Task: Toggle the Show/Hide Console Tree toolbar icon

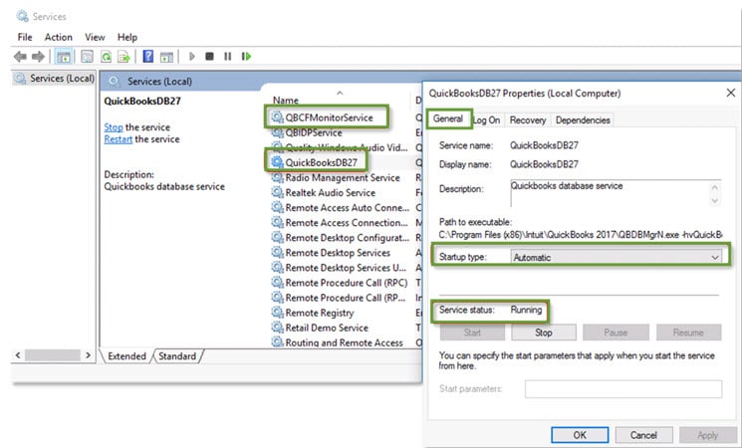Action: click(64, 57)
